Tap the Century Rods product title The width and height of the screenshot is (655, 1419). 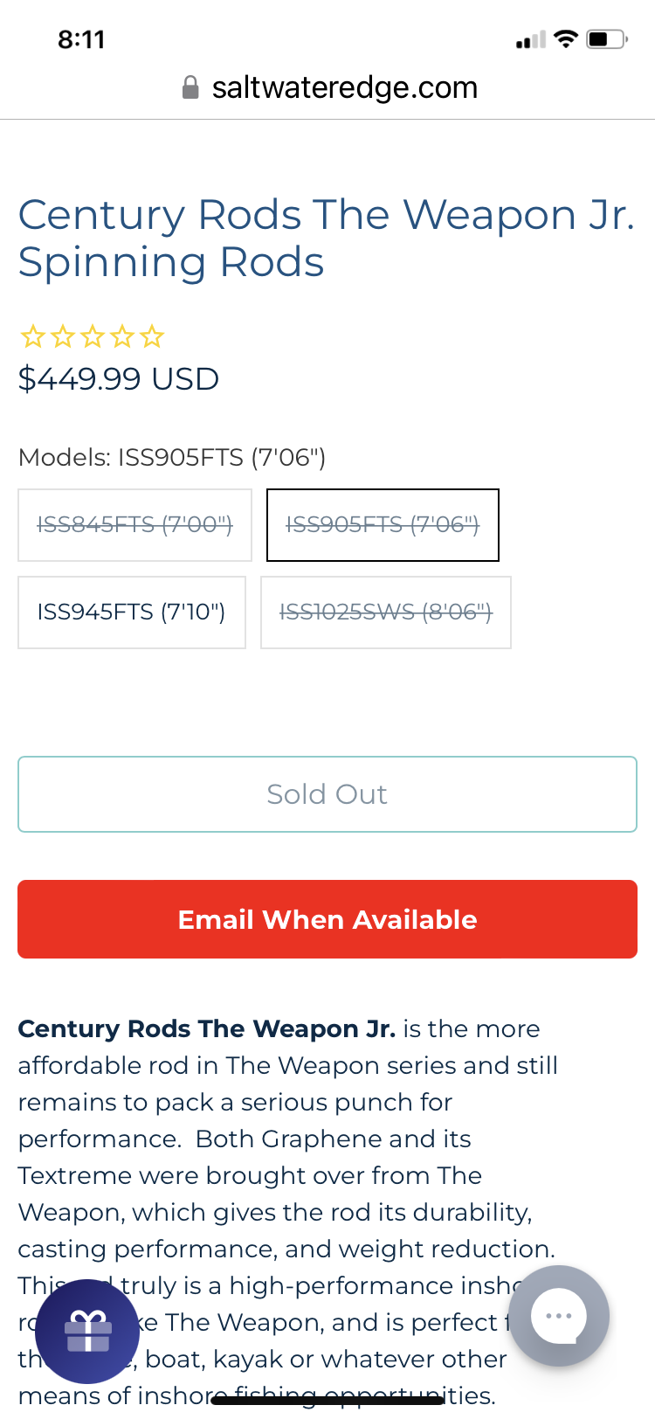[326, 238]
